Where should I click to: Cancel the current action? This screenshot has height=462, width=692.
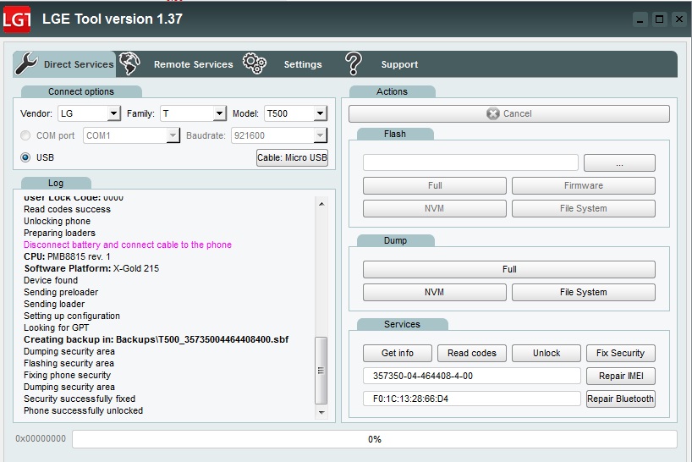click(x=509, y=114)
